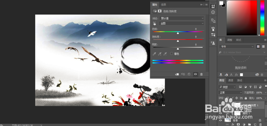The image size is (267, 126).
Task: Create new fill or adjustment layer button
Action: (244, 124)
